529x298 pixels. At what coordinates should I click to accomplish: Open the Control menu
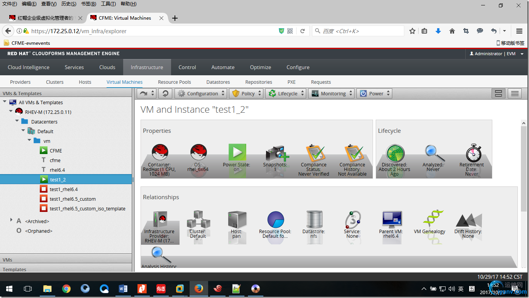[187, 67]
